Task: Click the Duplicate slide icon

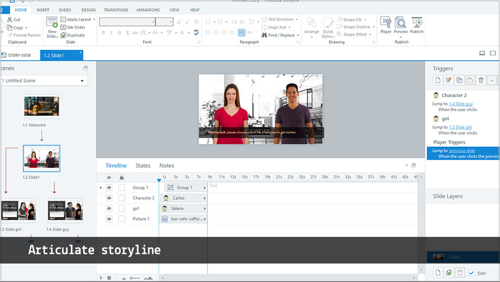Action: [64, 35]
